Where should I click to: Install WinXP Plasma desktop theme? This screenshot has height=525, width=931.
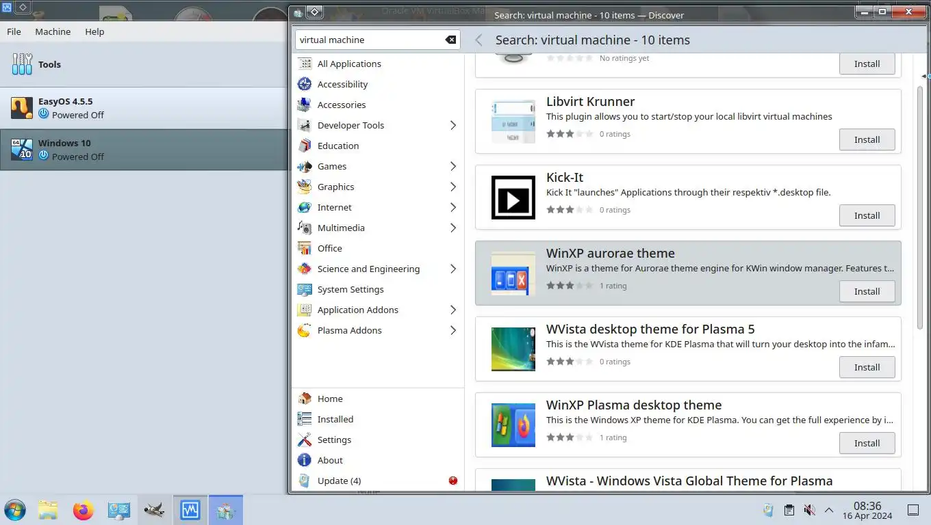tap(867, 443)
